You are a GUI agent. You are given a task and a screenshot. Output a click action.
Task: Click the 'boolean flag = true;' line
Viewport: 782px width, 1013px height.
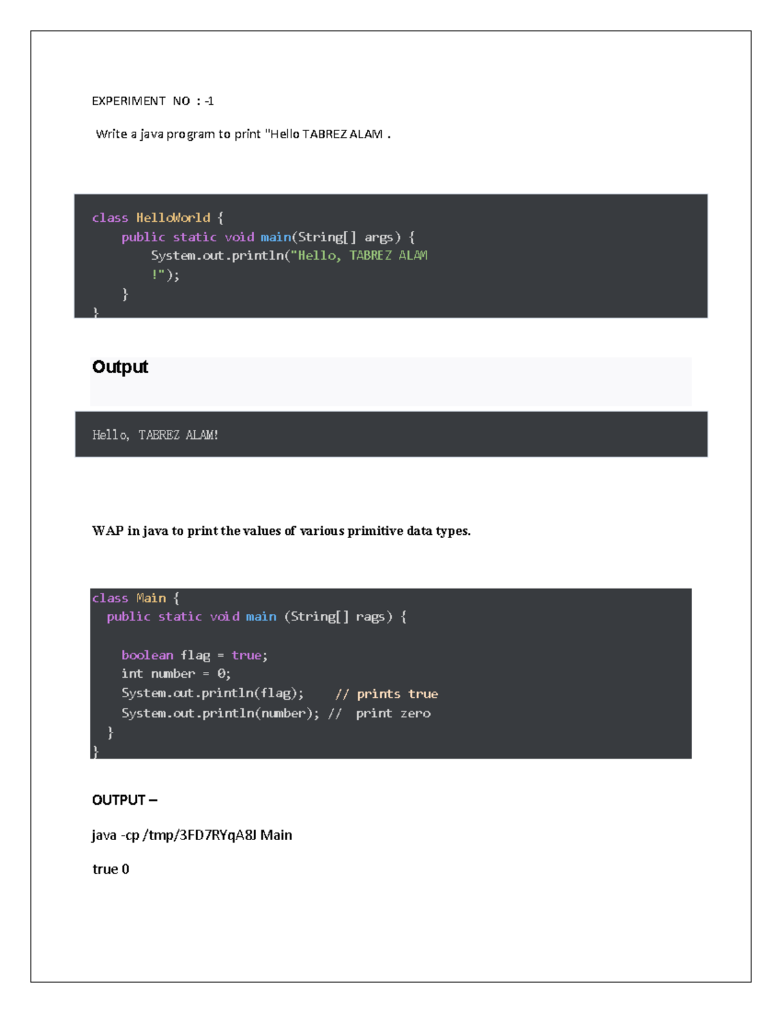click(x=194, y=656)
